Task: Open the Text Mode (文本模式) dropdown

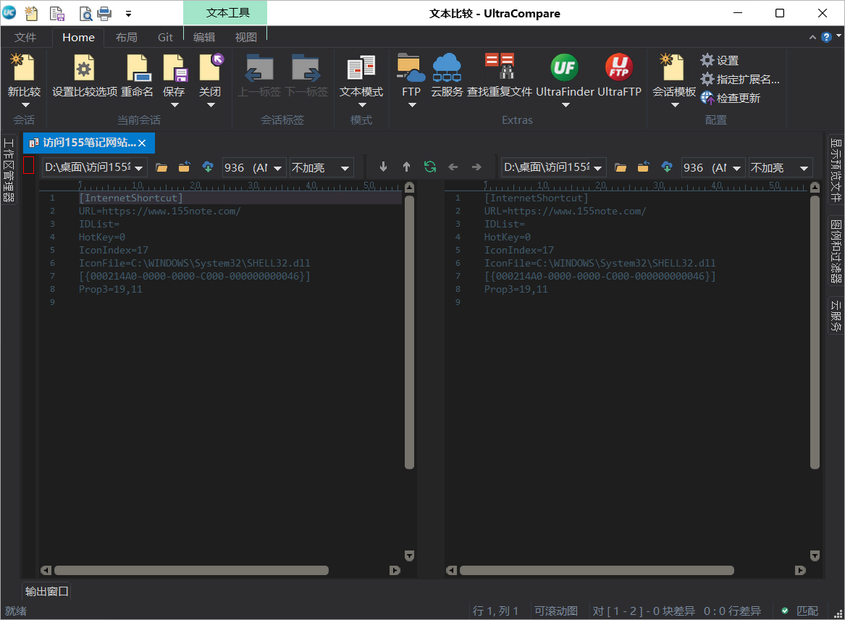Action: pos(361,105)
